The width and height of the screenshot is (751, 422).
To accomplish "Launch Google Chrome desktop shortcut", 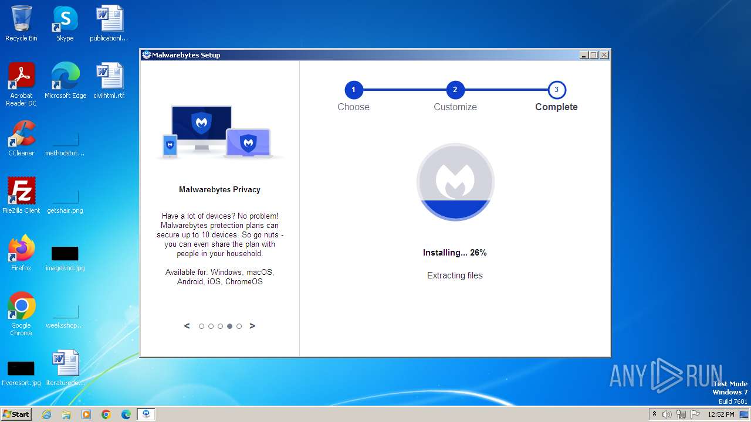I will tap(21, 314).
